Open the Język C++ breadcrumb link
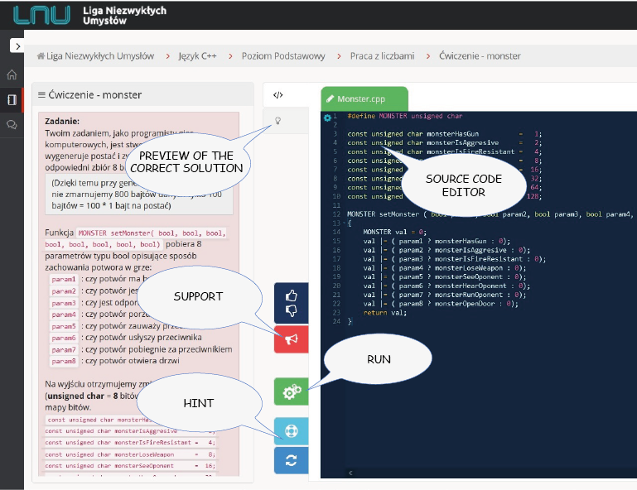The image size is (637, 490). [x=197, y=56]
